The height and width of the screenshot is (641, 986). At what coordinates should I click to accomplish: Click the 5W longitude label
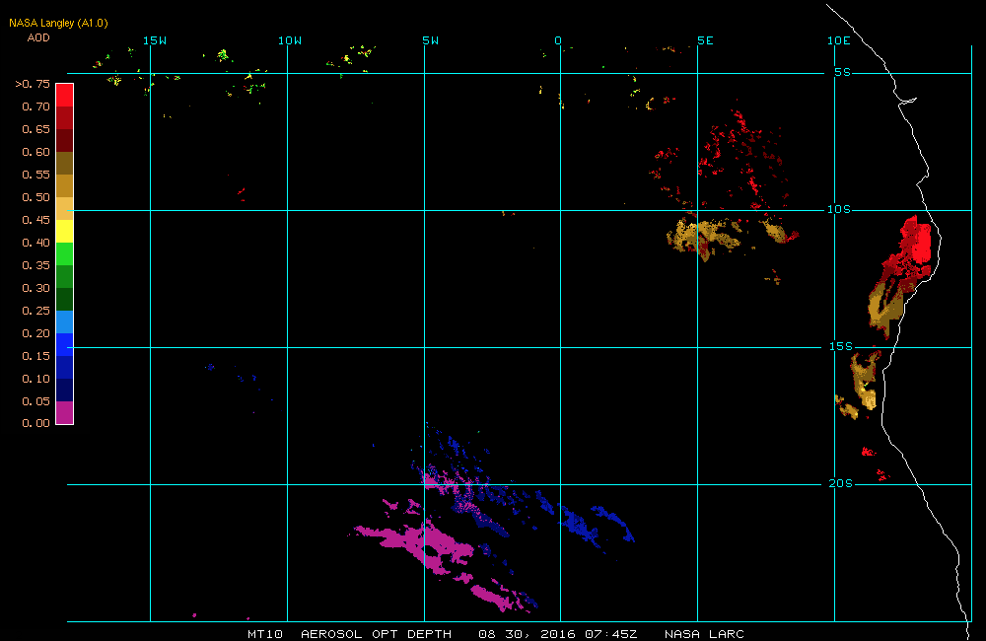point(431,40)
